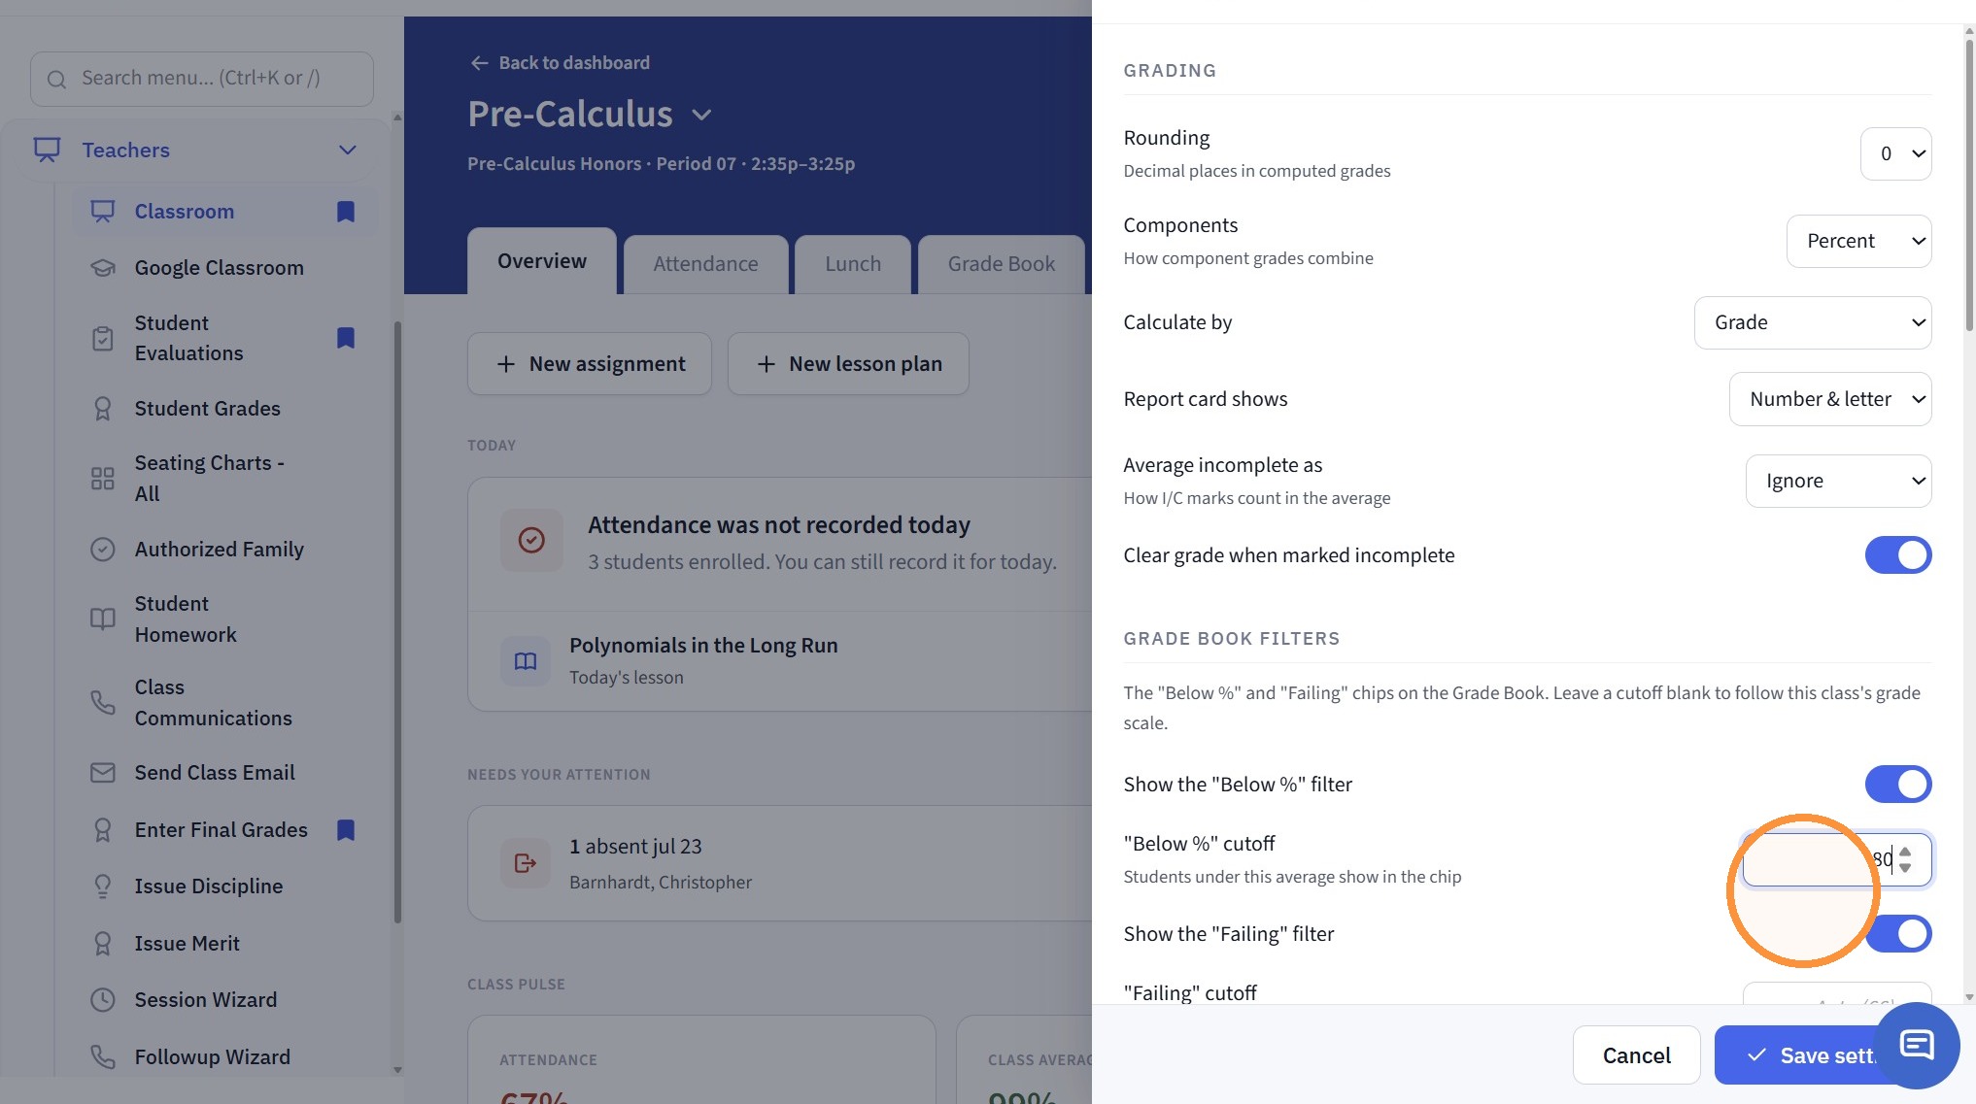Viewport: 1976px width, 1104px height.
Task: Open the chat support bubble icon
Action: (1916, 1046)
